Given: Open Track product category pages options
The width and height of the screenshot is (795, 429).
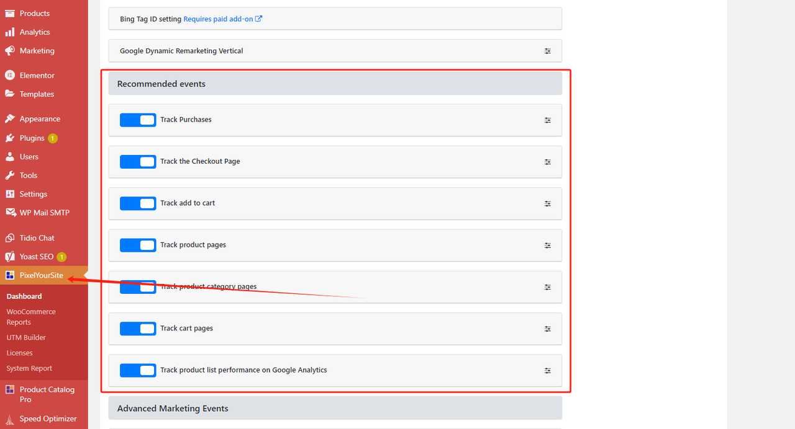Looking at the screenshot, I should (x=548, y=287).
